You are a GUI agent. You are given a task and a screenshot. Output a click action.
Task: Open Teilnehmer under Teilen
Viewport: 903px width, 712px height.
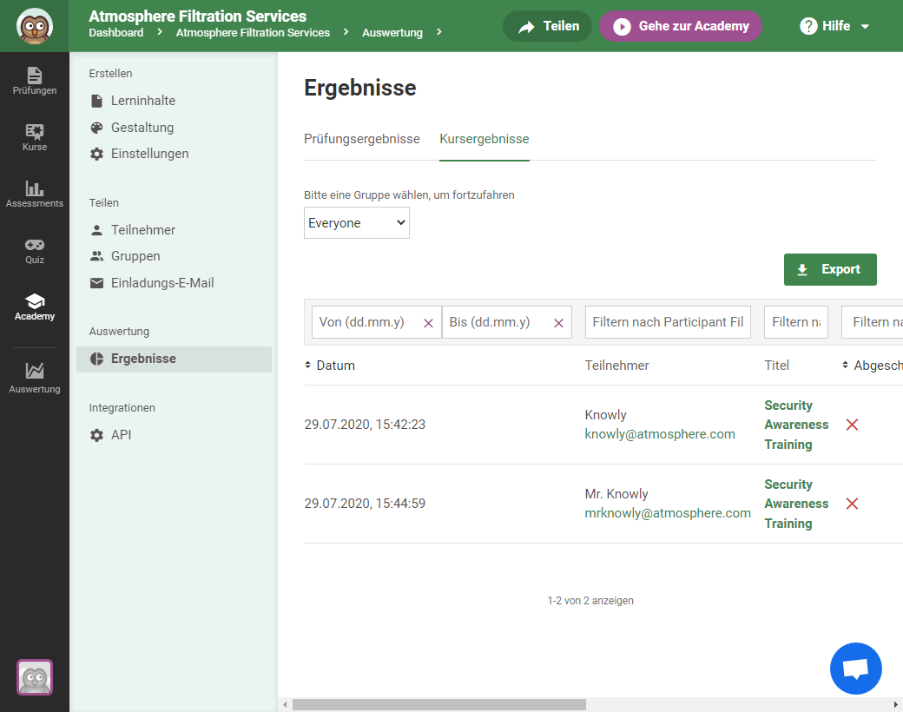(x=133, y=230)
